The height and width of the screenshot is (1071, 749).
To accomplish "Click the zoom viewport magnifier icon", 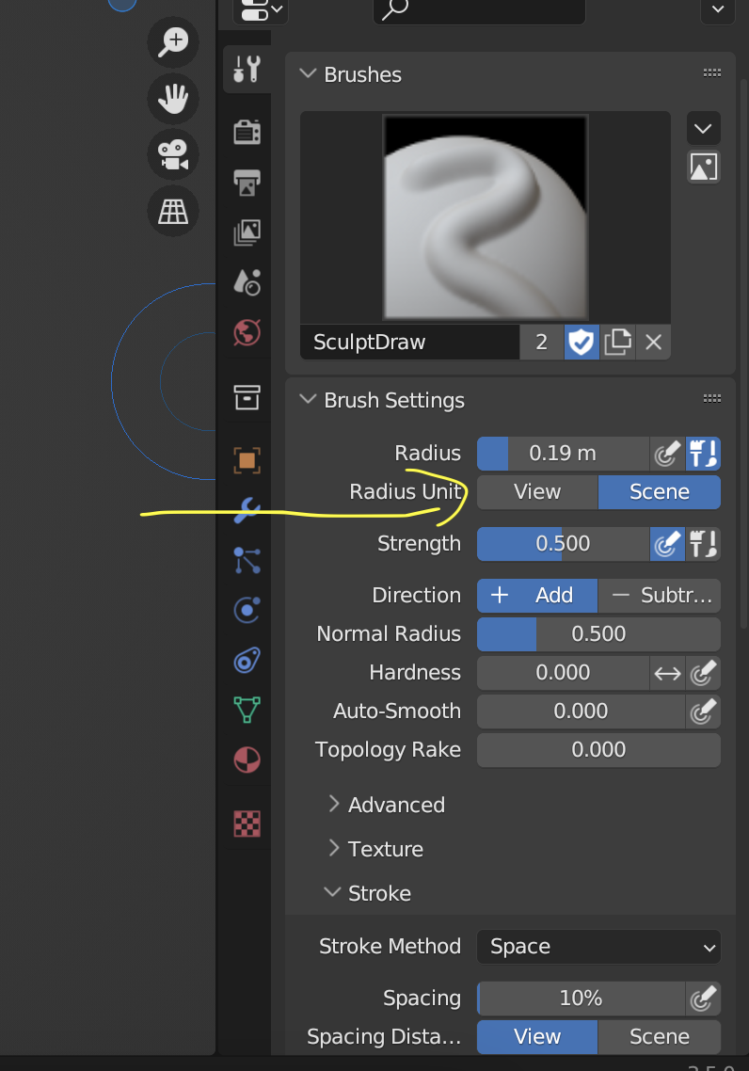I will (173, 41).
